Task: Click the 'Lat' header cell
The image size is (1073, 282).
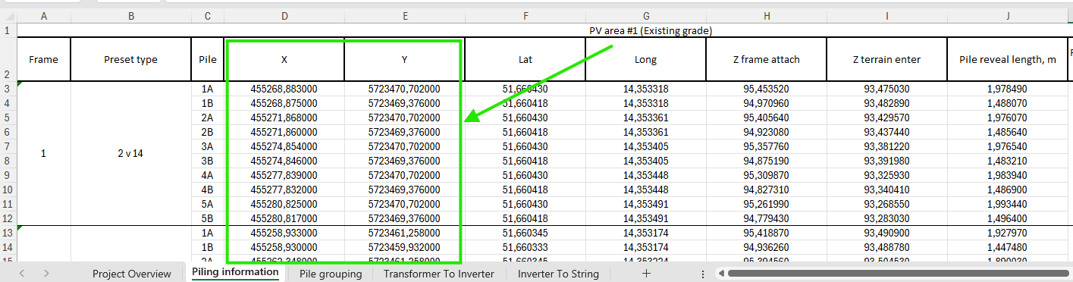Action: (x=525, y=59)
